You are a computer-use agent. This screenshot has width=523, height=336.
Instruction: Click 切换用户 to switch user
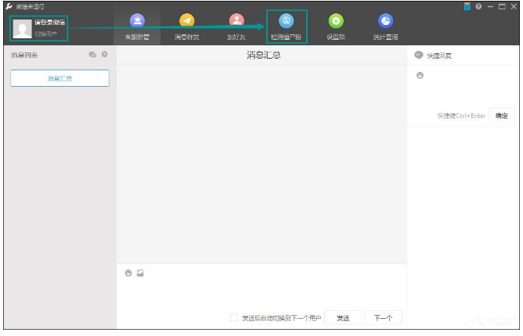point(45,34)
